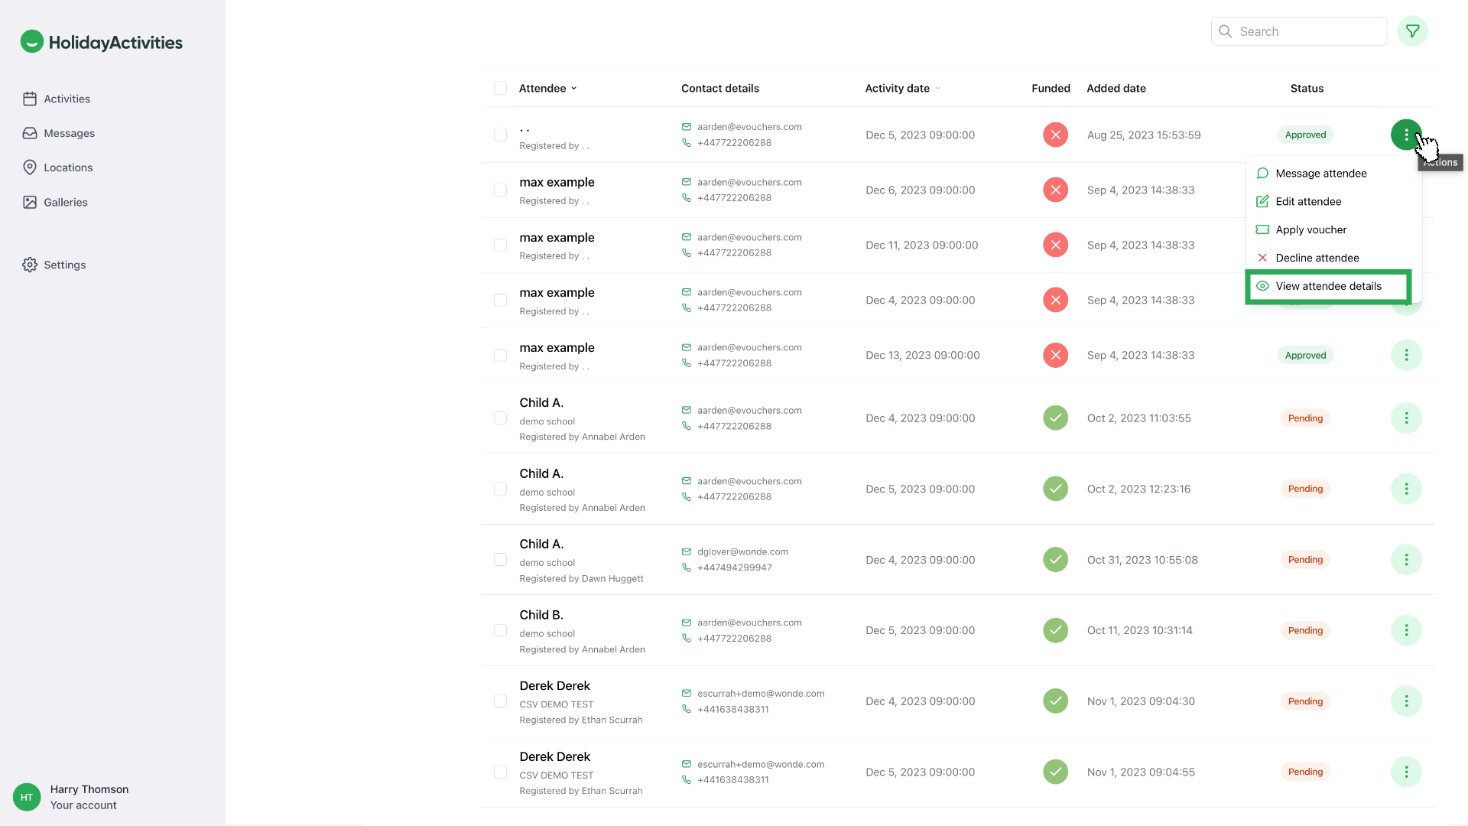Check the box for Derek Derek Dec 4 row

(500, 701)
